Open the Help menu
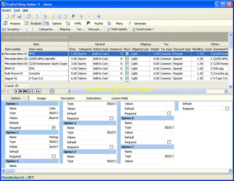Viewport: 234px width, 181px height. [26, 10]
